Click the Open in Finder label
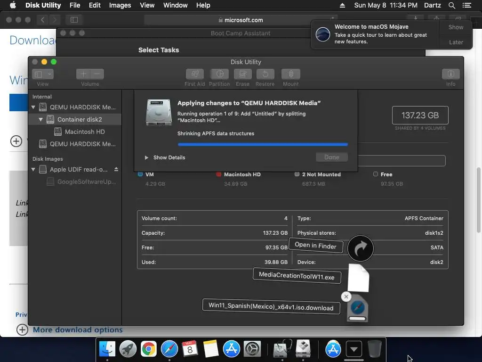Image resolution: width=482 pixels, height=362 pixels. pos(316,246)
